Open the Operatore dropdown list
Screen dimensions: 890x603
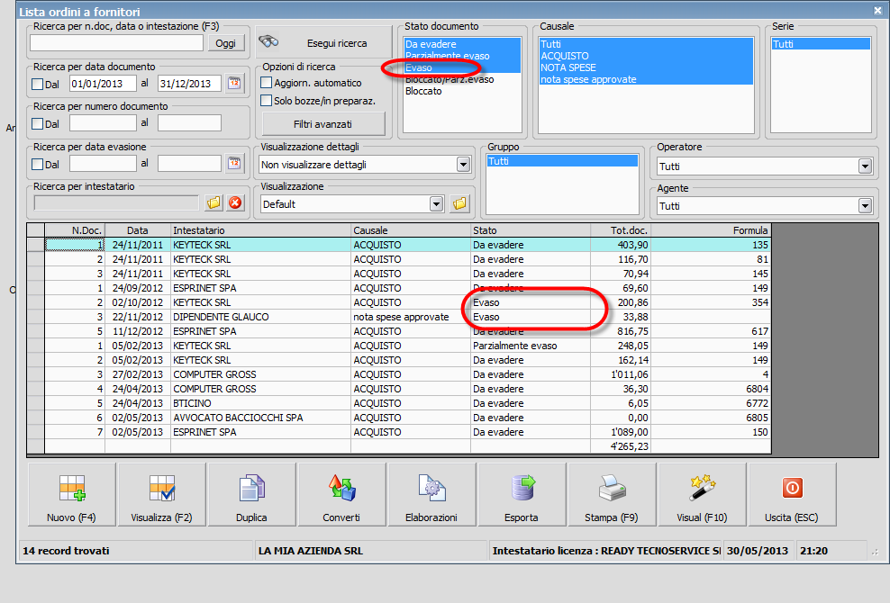(865, 166)
